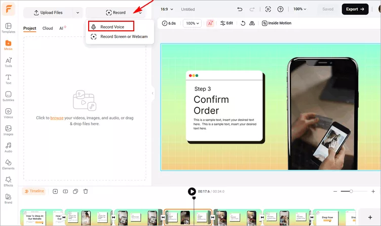Select the 'Step 3' text on canvas
This screenshot has width=381, height=226.
pos(203,89)
